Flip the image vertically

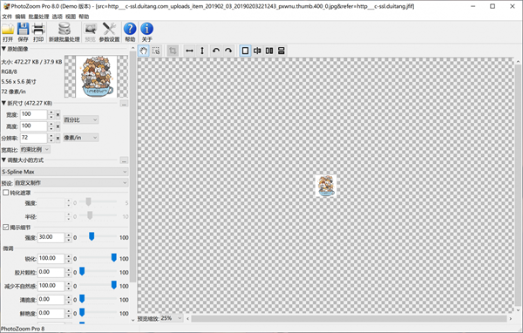202,51
